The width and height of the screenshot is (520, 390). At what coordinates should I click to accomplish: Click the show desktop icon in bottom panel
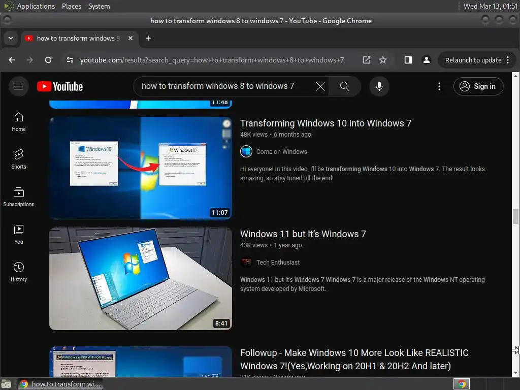[x=6, y=384]
